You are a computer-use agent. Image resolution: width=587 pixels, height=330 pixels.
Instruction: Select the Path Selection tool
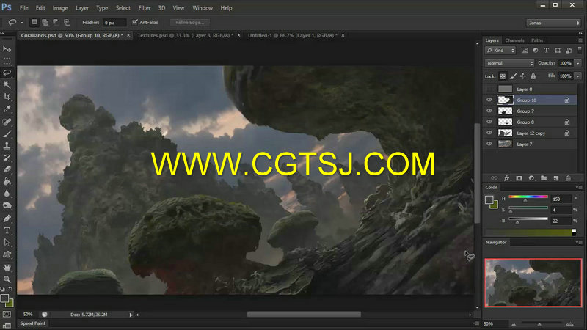click(7, 243)
